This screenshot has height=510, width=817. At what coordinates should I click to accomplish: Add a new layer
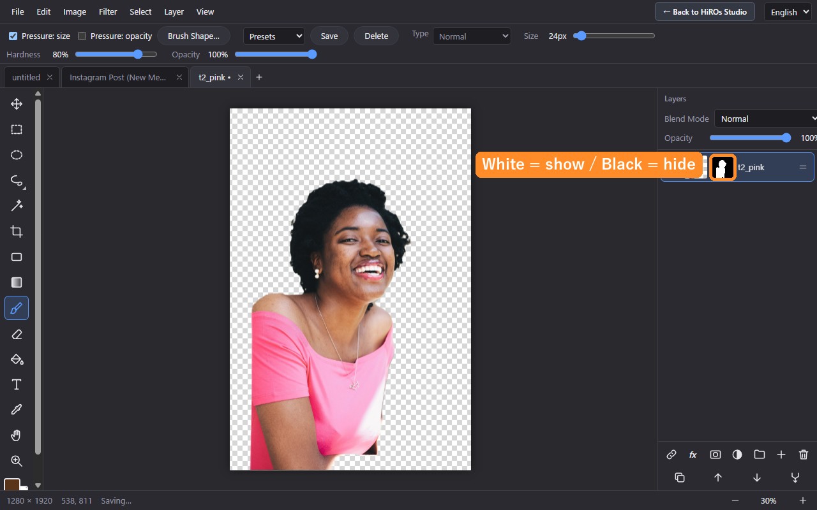(781, 455)
